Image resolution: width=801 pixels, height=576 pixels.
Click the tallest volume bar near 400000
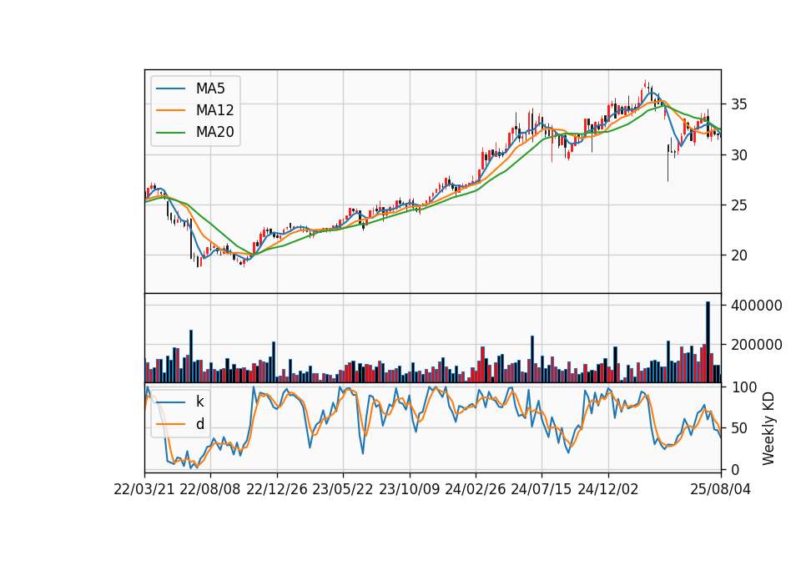click(708, 342)
